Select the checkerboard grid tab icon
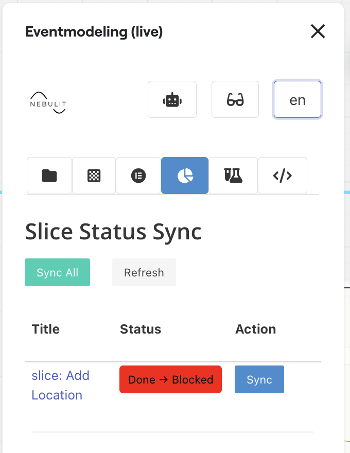Image resolution: width=350 pixels, height=453 pixels. 94,176
